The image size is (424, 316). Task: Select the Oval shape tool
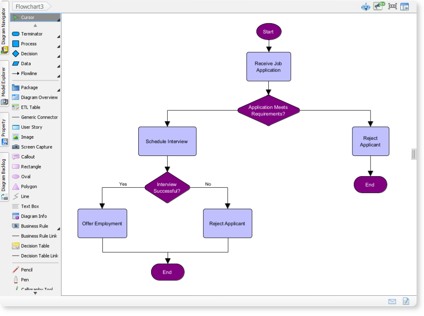(x=26, y=176)
